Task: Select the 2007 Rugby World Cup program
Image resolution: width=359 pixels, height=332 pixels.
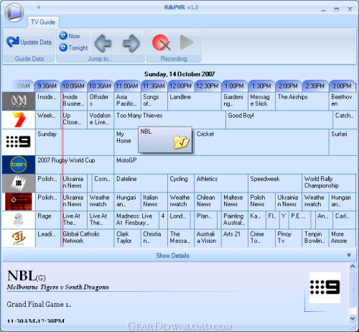Action: coord(75,165)
